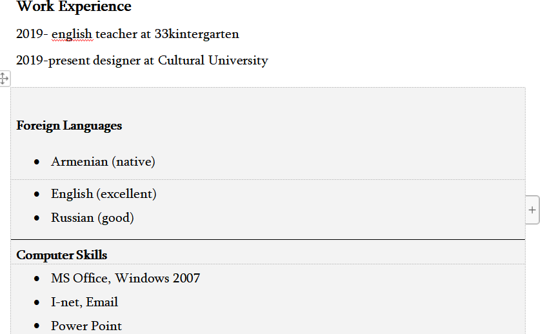The image size is (543, 334).
Task: Click the Computer Skills heading
Action: (x=62, y=255)
